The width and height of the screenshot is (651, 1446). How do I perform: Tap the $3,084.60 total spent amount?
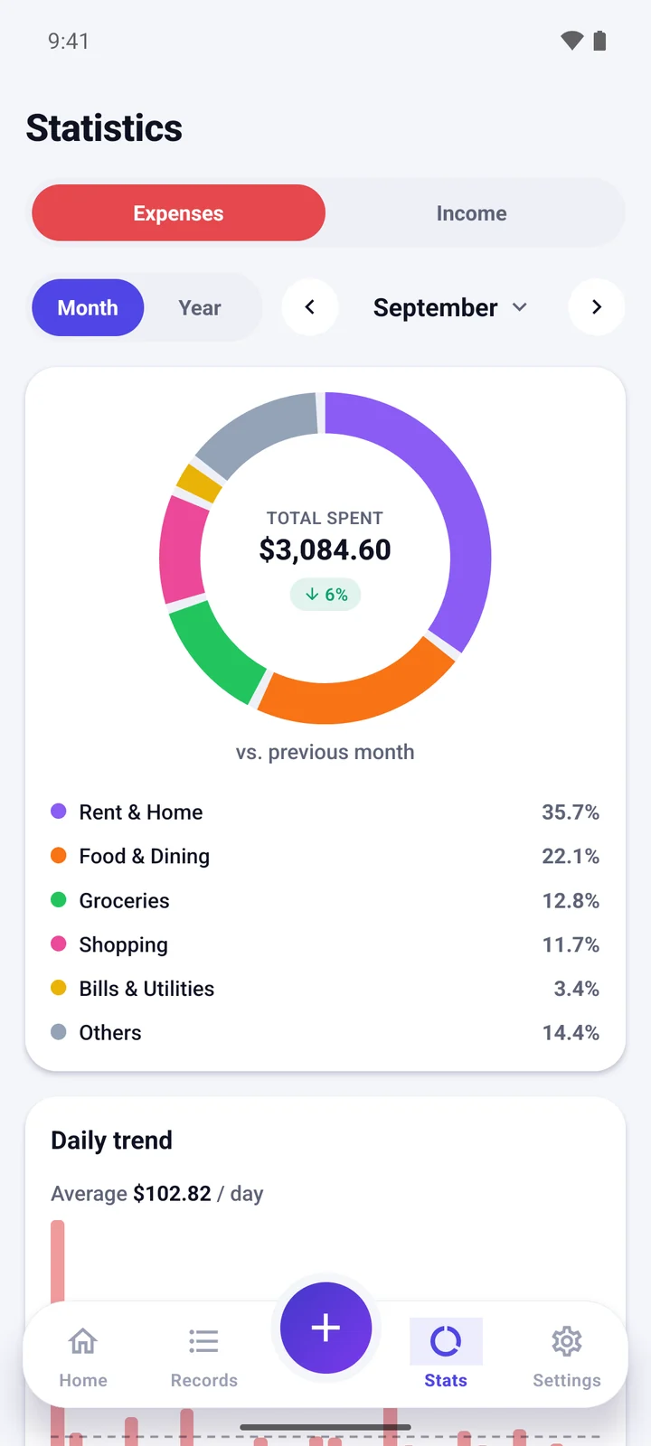(325, 549)
